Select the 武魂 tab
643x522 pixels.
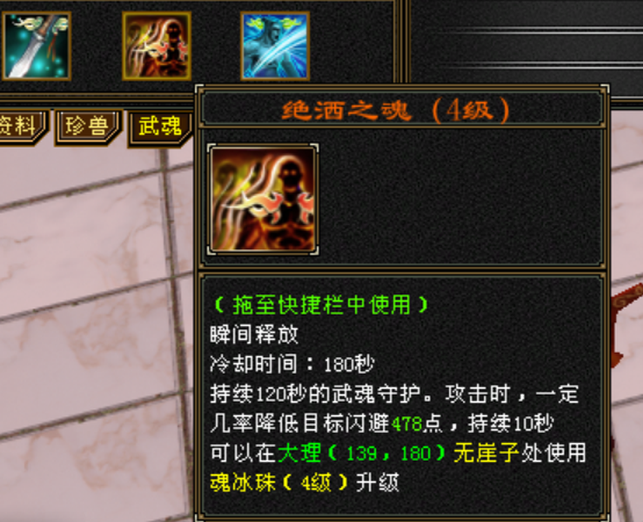tap(160, 127)
